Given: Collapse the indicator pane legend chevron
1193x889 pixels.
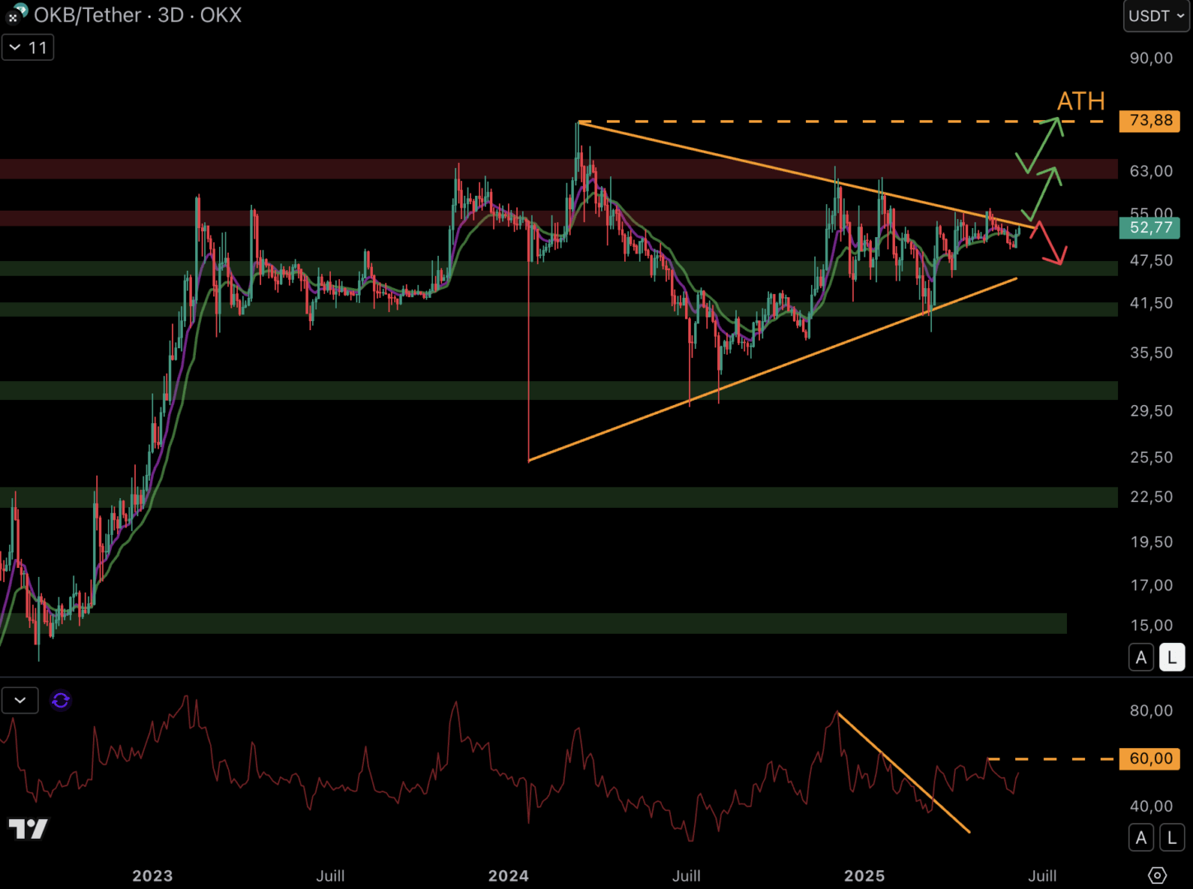Looking at the screenshot, I should pyautogui.click(x=20, y=700).
